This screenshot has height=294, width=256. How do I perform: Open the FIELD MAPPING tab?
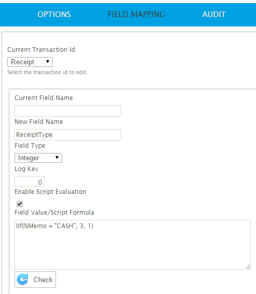pyautogui.click(x=136, y=15)
